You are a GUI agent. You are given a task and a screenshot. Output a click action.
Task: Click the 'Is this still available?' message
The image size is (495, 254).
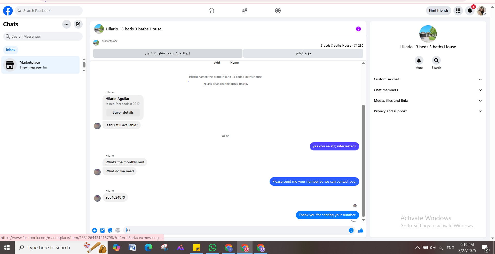(x=122, y=125)
